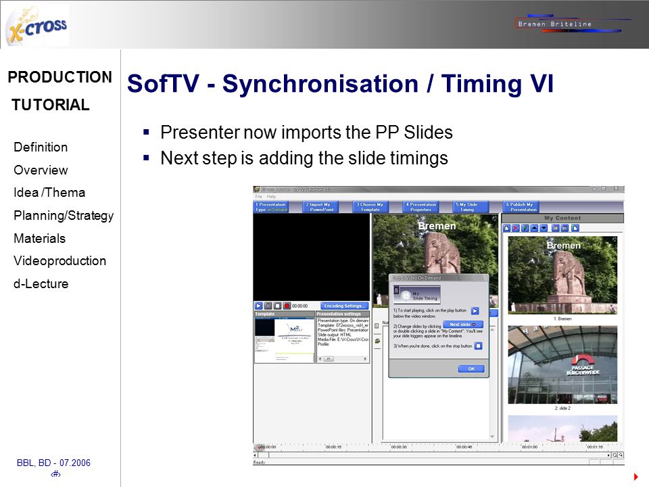Go to Idea /Thema in the tutorial sidebar
This screenshot has width=649, height=487.
coord(49,193)
